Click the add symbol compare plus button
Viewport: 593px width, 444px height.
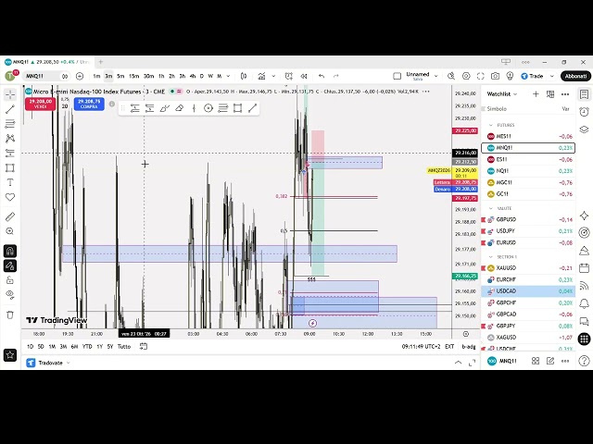[x=80, y=76]
